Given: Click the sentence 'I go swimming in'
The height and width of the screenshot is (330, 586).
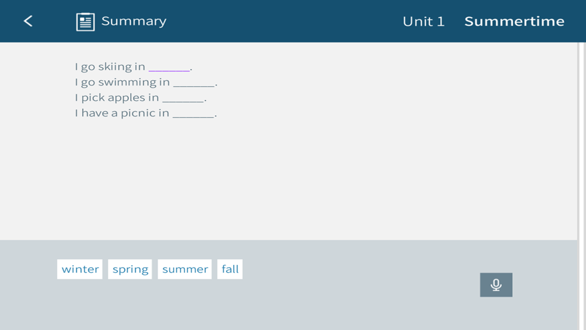Looking at the screenshot, I should pos(122,82).
